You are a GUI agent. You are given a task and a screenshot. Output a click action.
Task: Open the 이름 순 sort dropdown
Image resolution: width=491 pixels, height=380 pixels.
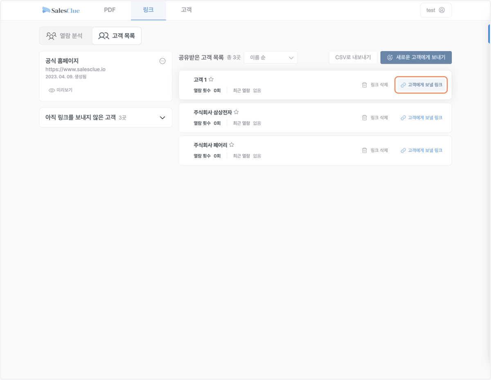pyautogui.click(x=271, y=58)
